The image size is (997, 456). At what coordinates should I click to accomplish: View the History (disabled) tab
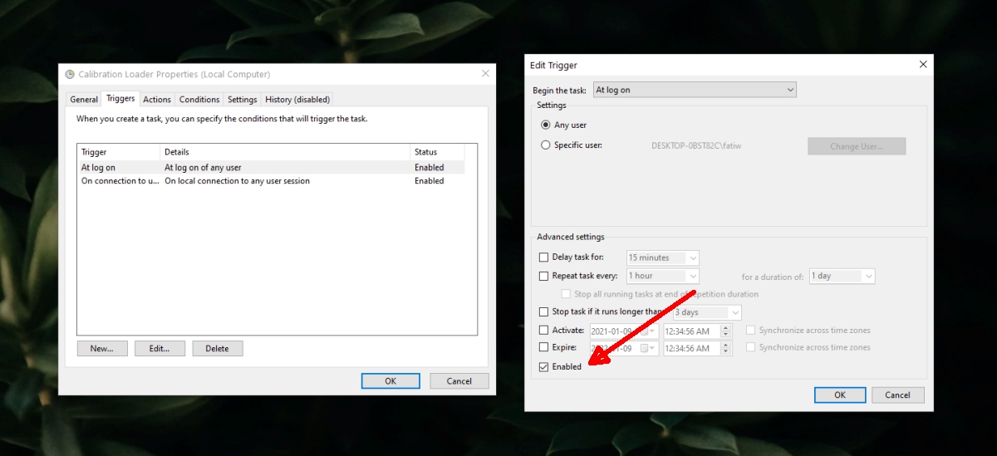(297, 99)
